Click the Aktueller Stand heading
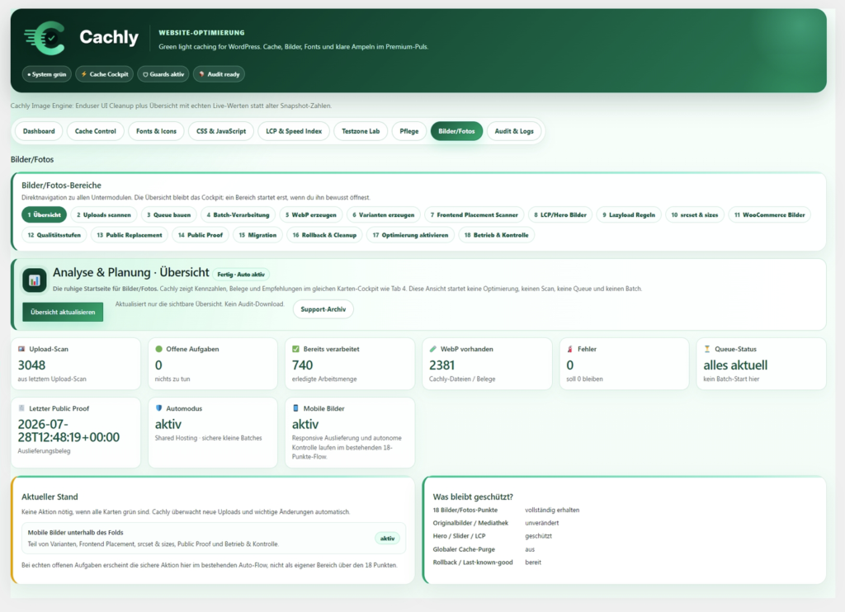Viewport: 845px width, 612px height. (50, 497)
